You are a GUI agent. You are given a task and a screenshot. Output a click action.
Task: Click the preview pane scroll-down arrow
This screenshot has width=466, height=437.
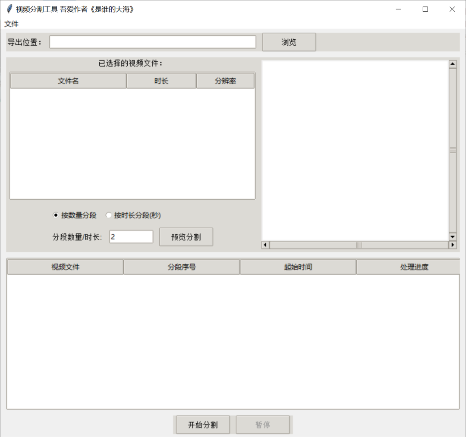coord(453,237)
